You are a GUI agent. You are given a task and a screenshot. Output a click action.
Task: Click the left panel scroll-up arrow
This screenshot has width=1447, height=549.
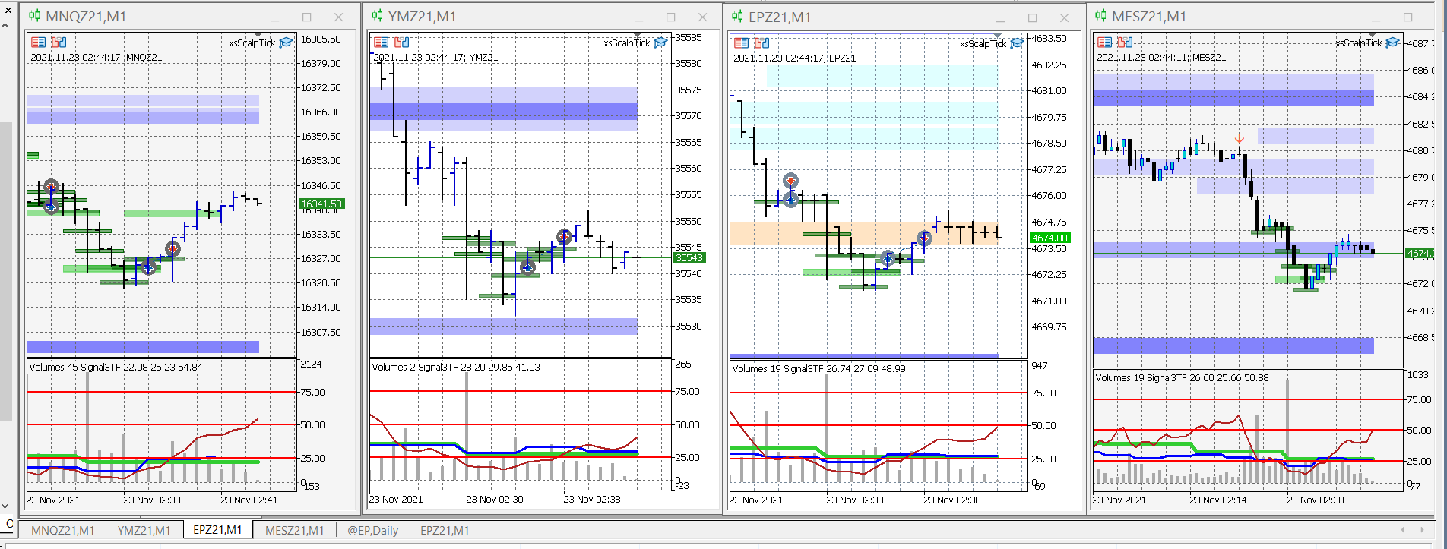click(5, 26)
